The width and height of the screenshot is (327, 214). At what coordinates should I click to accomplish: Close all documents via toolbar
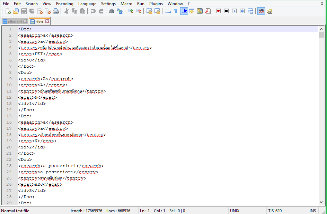tap(48, 11)
